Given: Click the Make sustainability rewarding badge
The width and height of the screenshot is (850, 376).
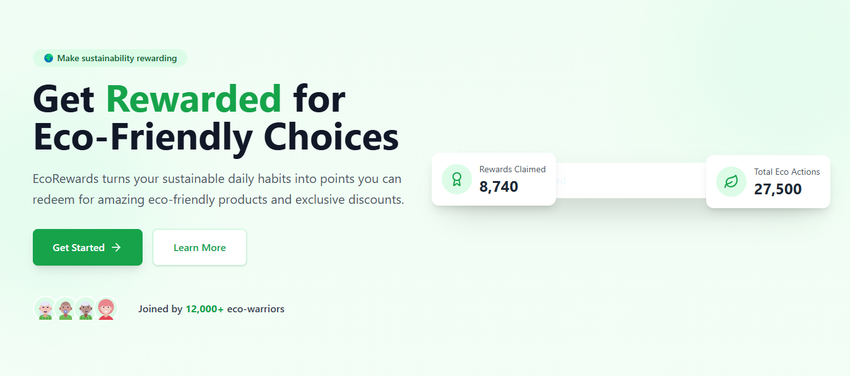Looking at the screenshot, I should click(109, 57).
